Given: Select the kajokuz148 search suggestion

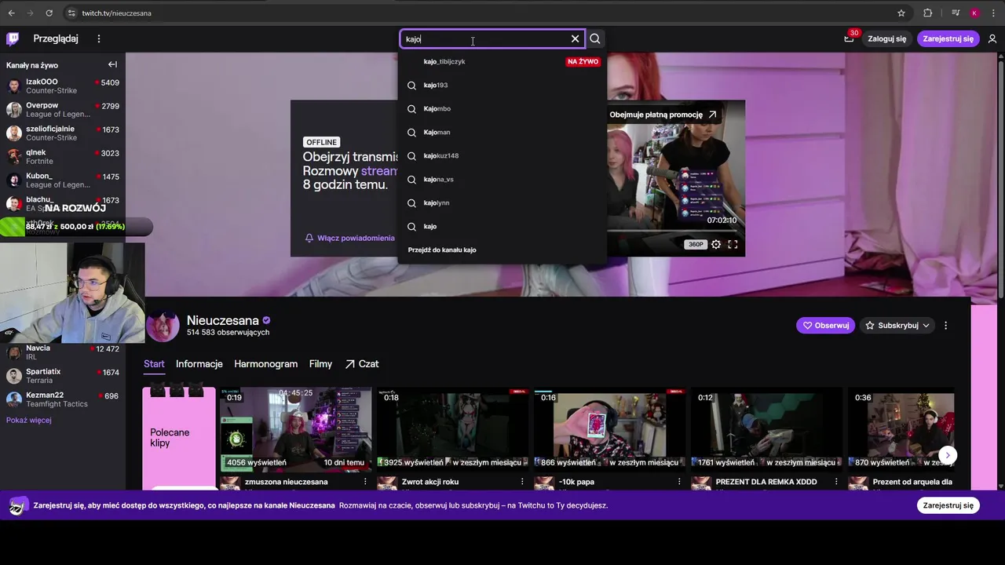Looking at the screenshot, I should (502, 155).
